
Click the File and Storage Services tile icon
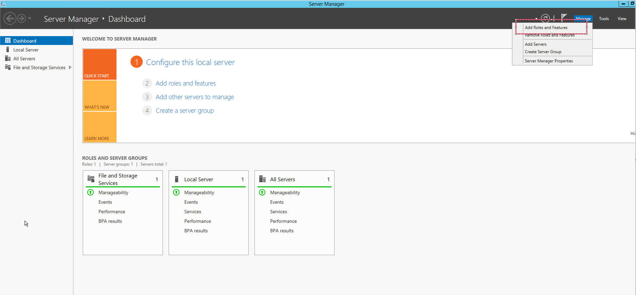tap(91, 179)
